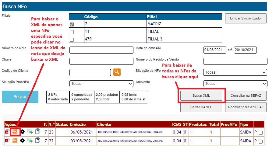Click the '0 canceladas 2 pendente' summary box

pos(82,97)
